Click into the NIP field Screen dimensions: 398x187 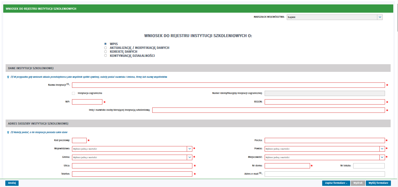[87, 102]
